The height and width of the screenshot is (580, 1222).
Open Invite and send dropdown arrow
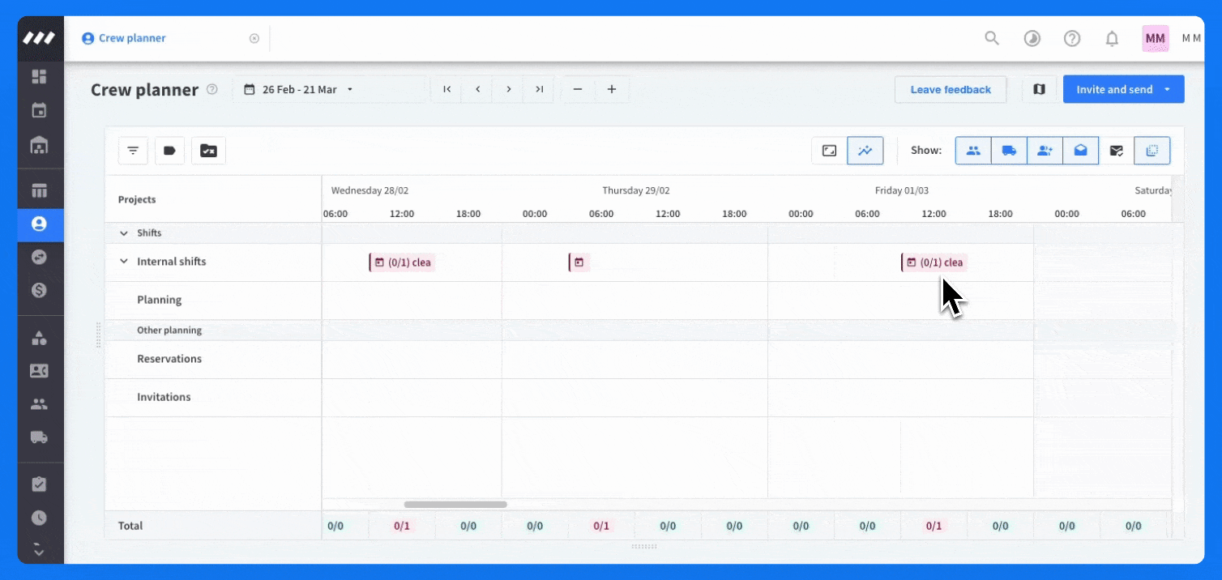coord(1168,89)
